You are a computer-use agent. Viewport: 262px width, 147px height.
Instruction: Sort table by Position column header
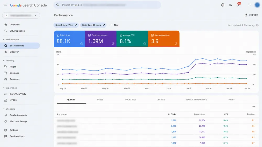pyautogui.click(x=251, y=114)
